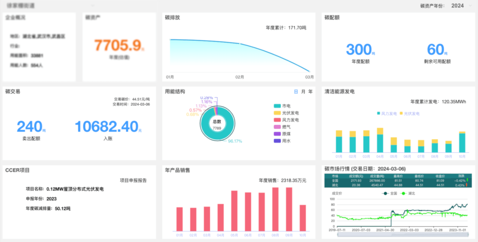The width and height of the screenshot is (478, 242).
Task: Click the 总数 7789 donut center
Action: [x=217, y=124]
